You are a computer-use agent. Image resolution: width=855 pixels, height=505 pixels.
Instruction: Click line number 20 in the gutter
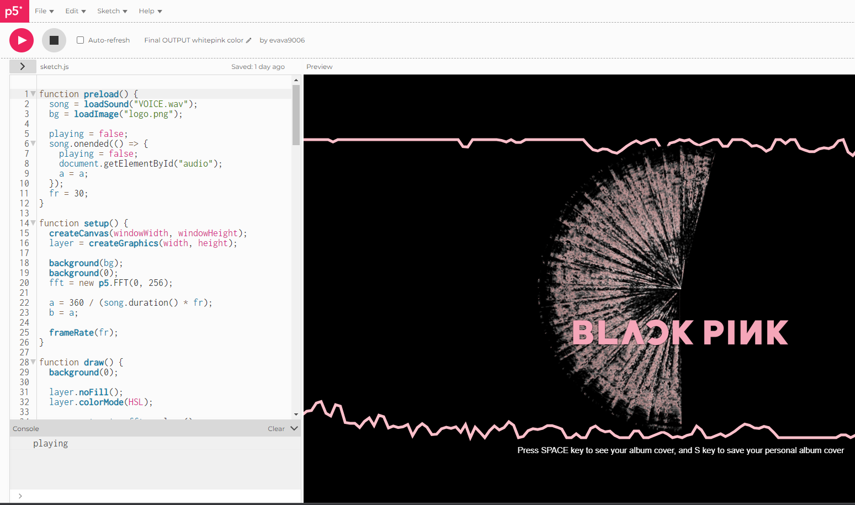coord(24,283)
